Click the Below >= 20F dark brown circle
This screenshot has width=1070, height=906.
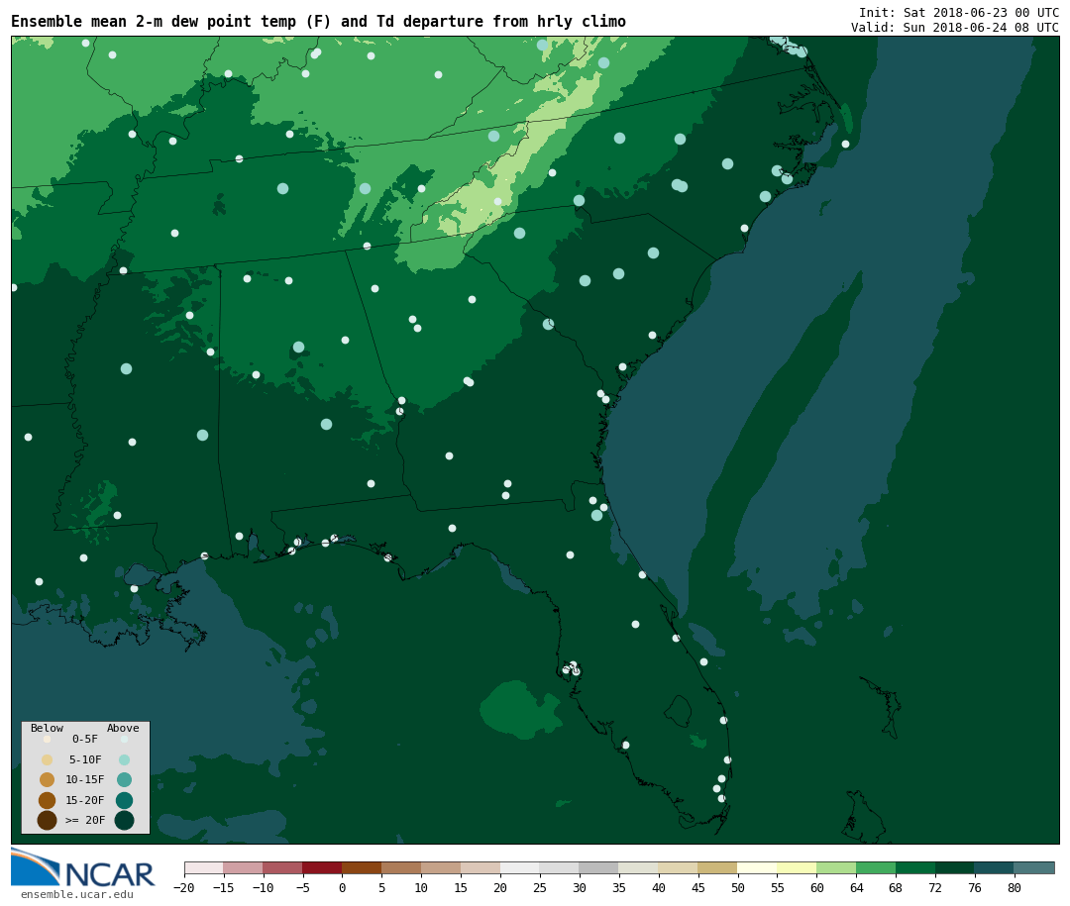48,820
